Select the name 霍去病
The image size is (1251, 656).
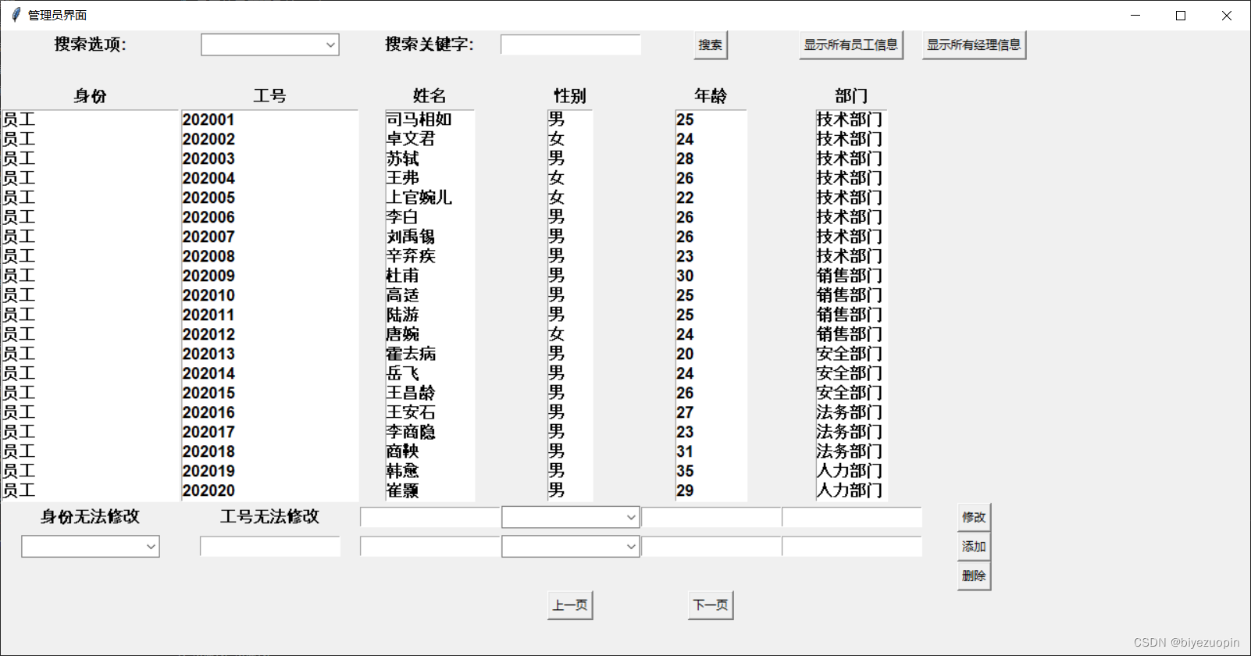tap(411, 354)
